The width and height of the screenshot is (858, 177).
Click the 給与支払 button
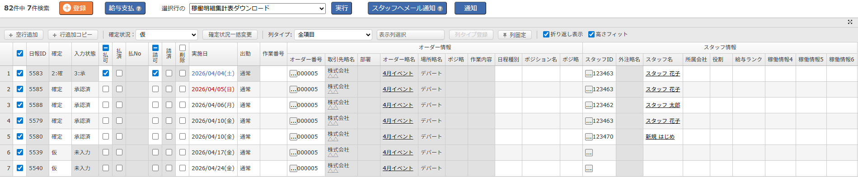point(125,8)
